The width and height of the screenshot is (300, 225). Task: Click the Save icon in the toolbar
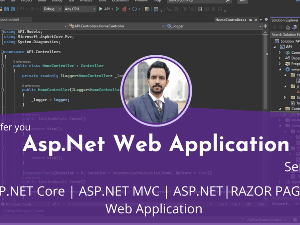pos(6,9)
